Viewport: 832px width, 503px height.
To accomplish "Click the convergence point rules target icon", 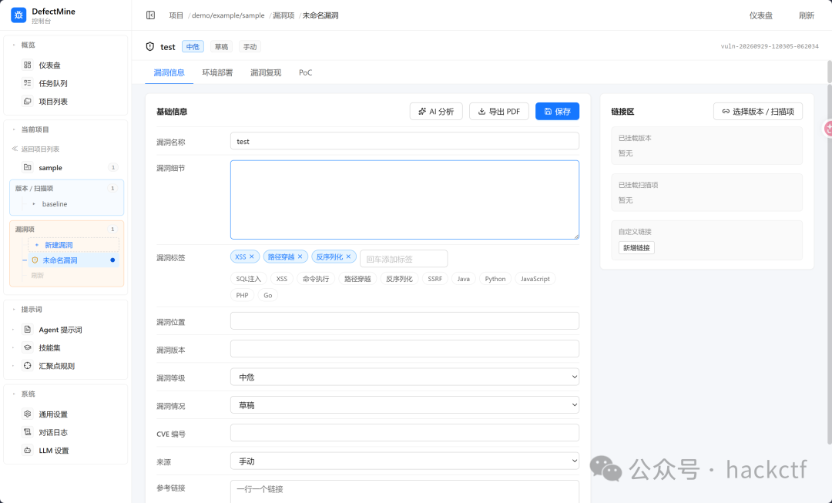I will [x=28, y=366].
